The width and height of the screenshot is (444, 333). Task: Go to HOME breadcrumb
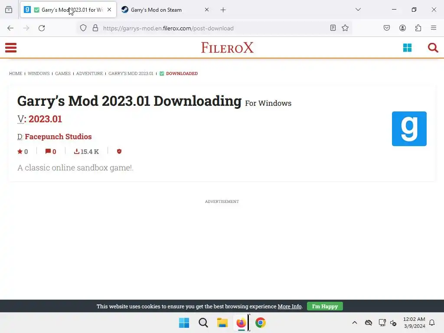(x=16, y=73)
